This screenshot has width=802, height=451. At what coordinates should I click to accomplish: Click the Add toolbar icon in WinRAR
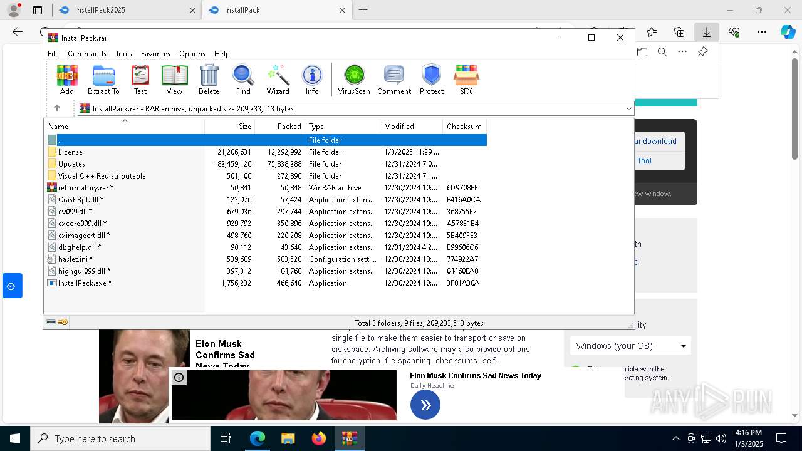(67, 80)
